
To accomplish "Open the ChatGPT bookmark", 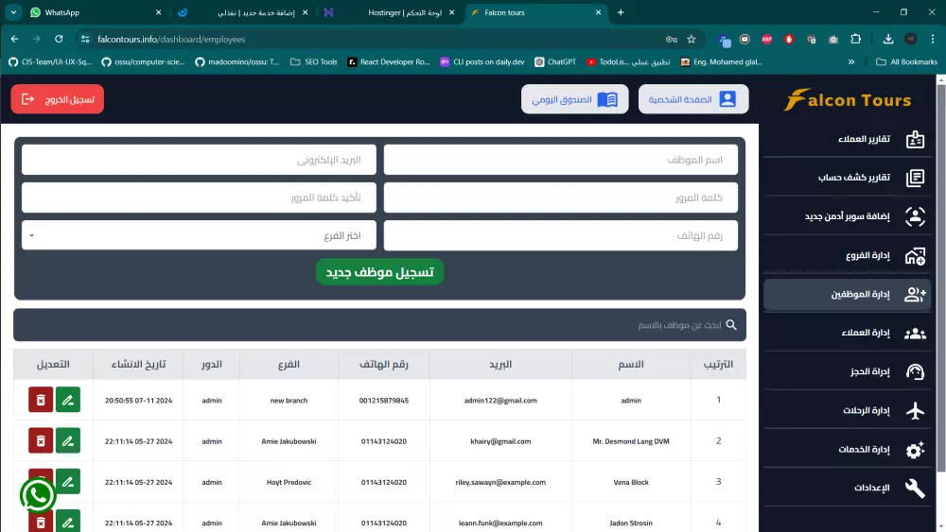I will [555, 62].
